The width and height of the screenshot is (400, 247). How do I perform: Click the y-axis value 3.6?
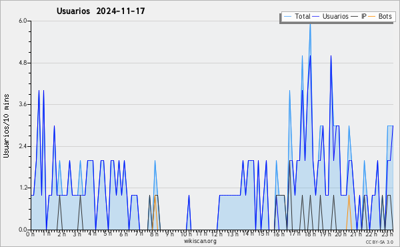[23, 104]
